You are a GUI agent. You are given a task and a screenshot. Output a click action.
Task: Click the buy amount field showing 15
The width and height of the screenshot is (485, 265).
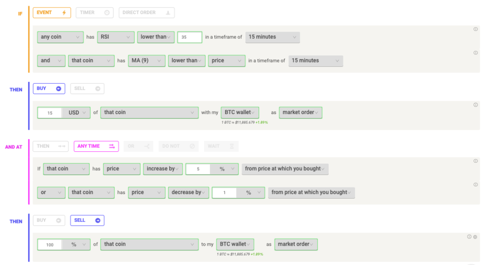point(50,113)
